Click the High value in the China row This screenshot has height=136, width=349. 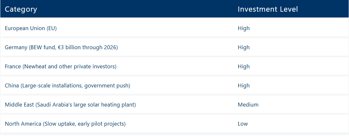(x=243, y=85)
